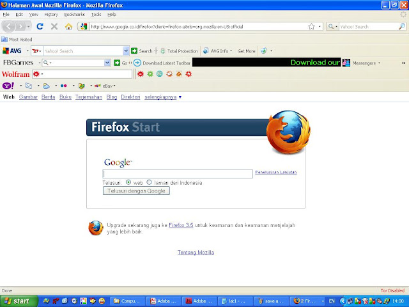Image resolution: width=409 pixels, height=307 pixels.
Task: Bookmark this page with the star icon
Action: (x=311, y=26)
